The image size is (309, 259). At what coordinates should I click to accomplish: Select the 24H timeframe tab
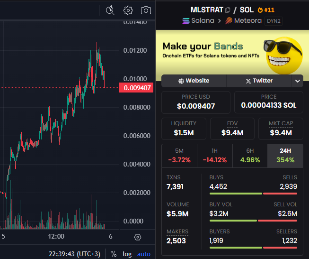tap(285, 156)
